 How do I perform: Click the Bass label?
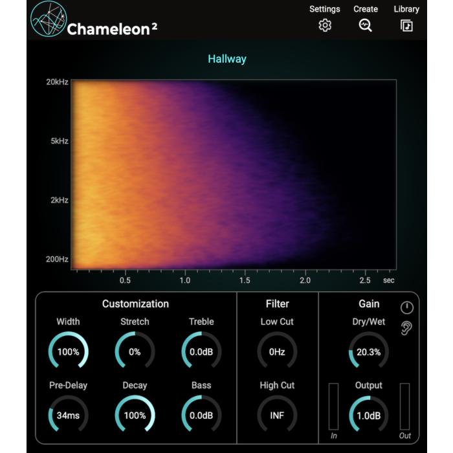coord(201,385)
